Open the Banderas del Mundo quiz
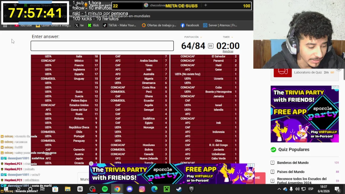Screen dimensions: 345x194 [293, 163]
